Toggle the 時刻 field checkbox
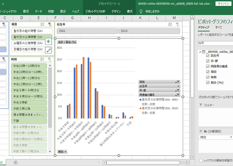Image resolution: width=233 pixels, height=166 pixels. (208, 77)
